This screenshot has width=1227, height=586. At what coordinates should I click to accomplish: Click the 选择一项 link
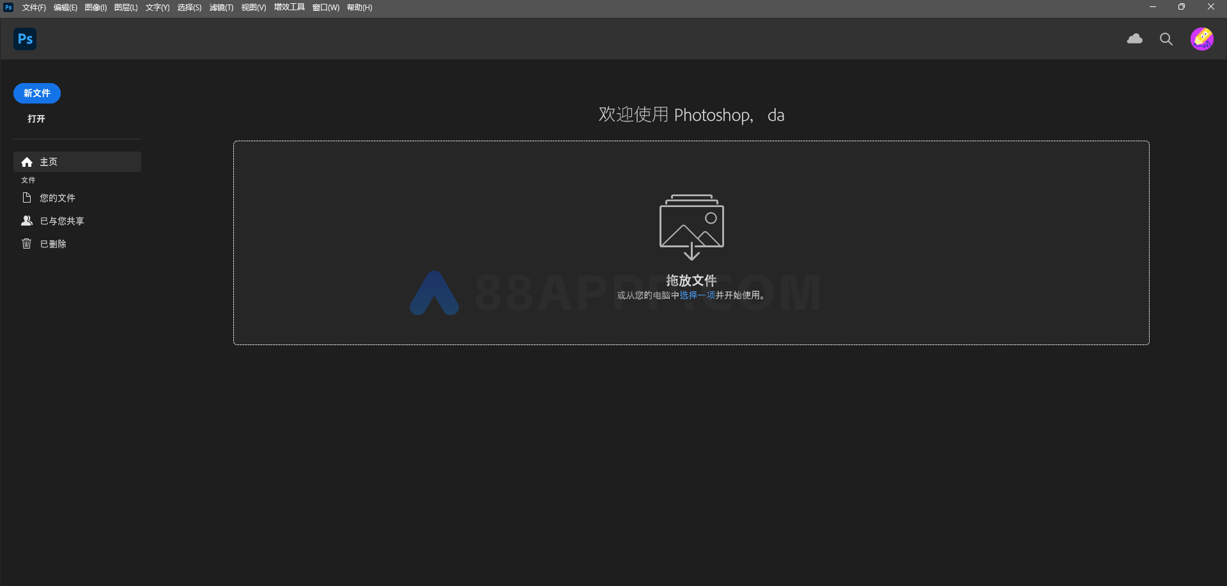point(697,295)
